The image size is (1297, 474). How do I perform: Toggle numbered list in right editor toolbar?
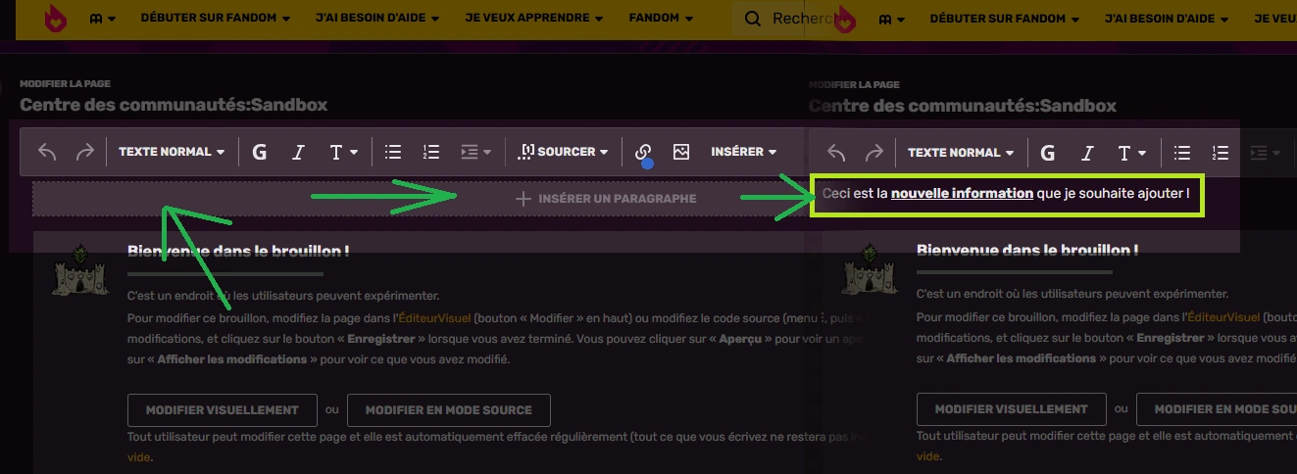point(1221,153)
